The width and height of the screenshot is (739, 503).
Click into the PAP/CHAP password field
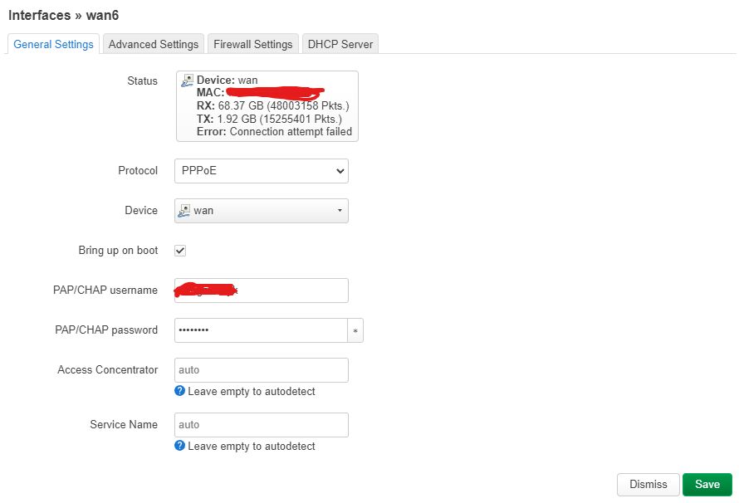tap(260, 330)
